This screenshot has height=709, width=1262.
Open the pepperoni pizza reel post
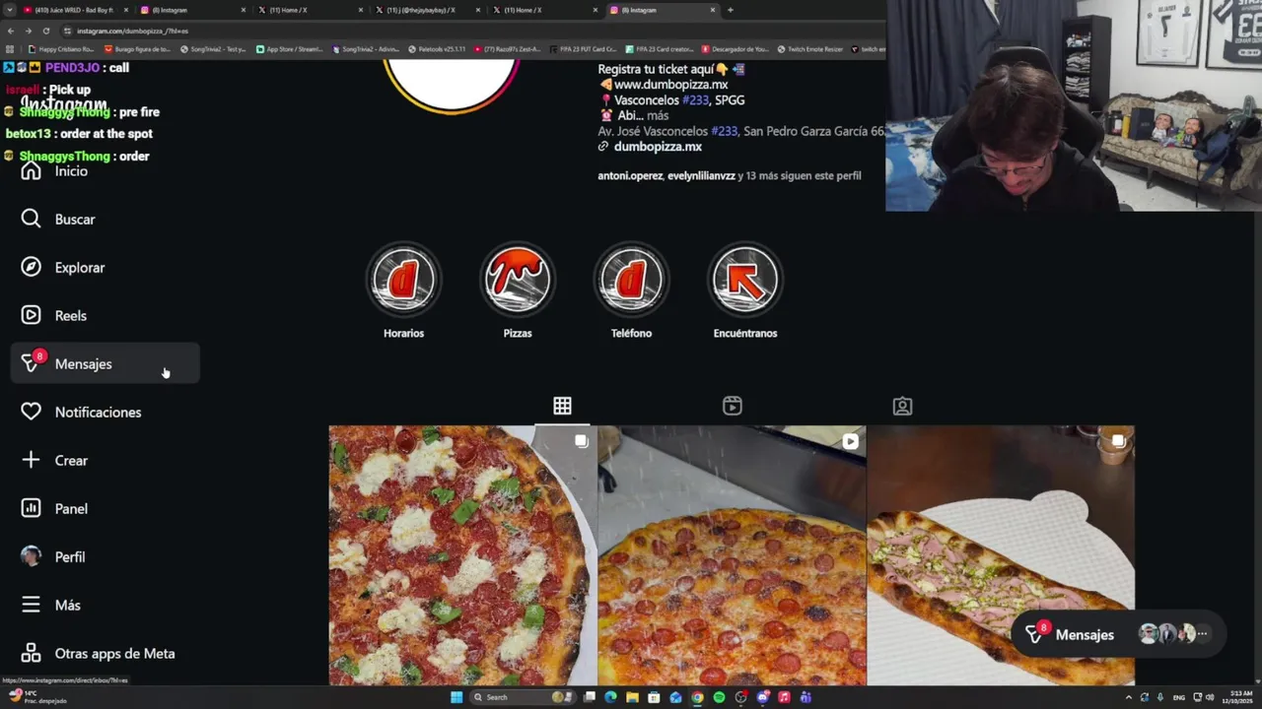732,555
